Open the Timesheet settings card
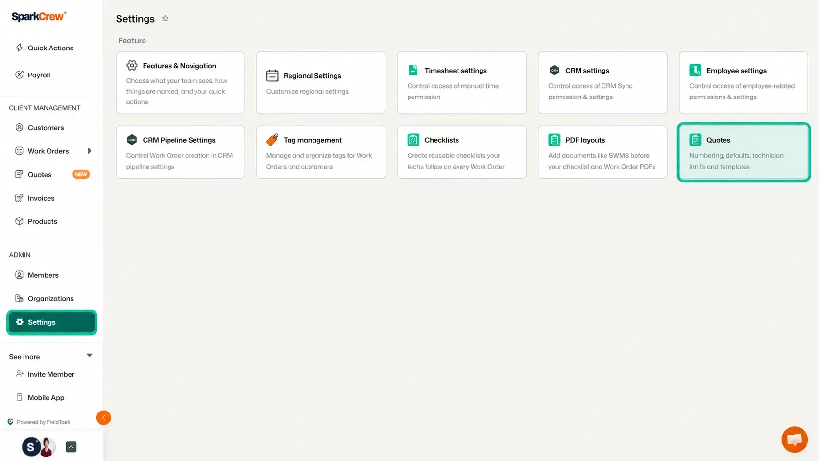Viewport: 819px width, 461px height. click(461, 83)
